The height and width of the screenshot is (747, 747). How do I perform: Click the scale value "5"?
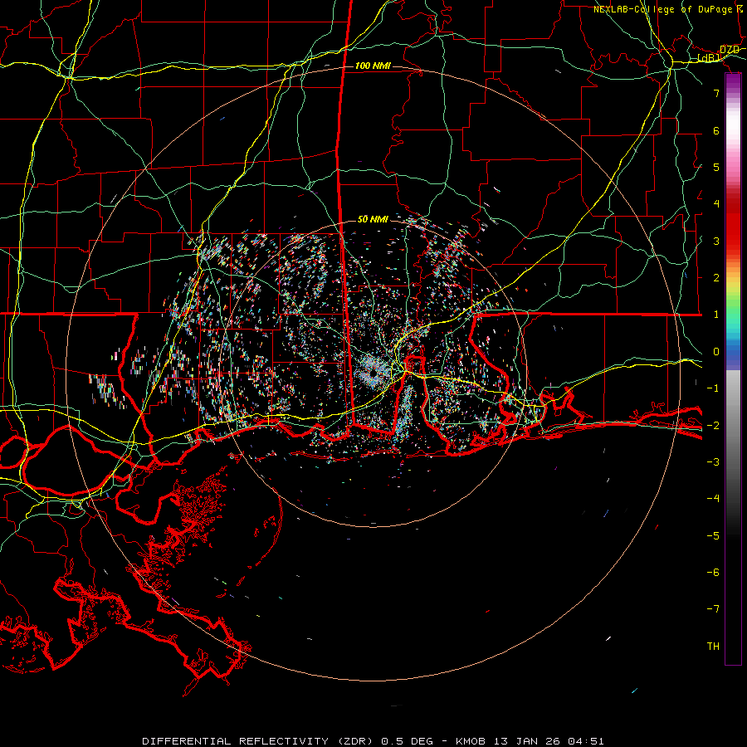(x=716, y=167)
